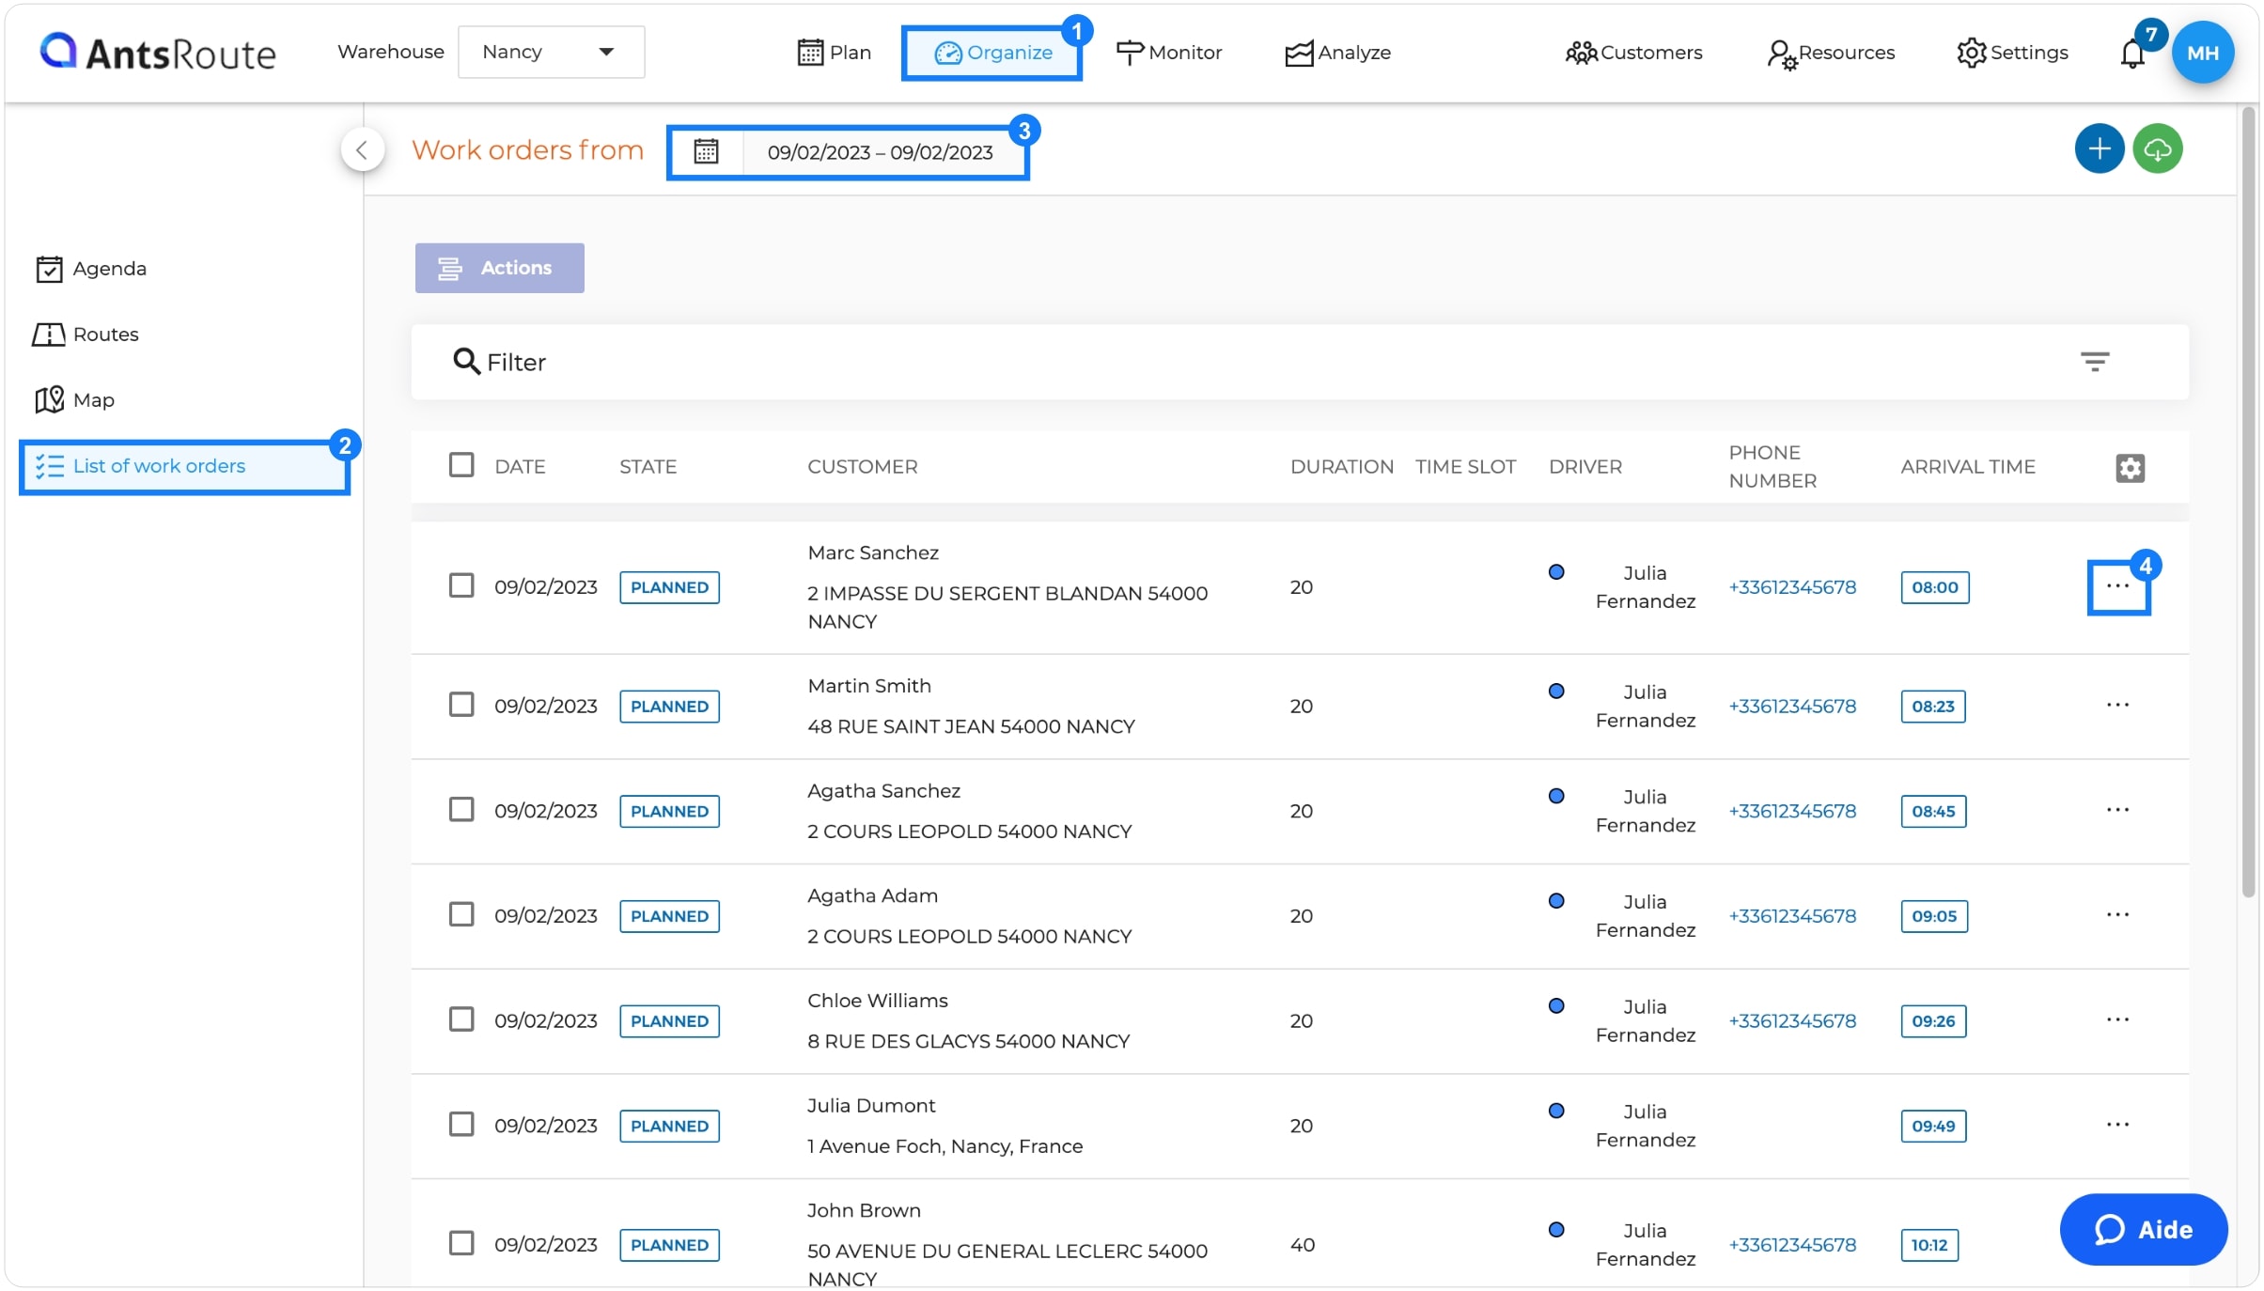Screen dimensions: 2264x1291
Task: Click the 10:12 arrival time badge
Action: [x=1929, y=1245]
